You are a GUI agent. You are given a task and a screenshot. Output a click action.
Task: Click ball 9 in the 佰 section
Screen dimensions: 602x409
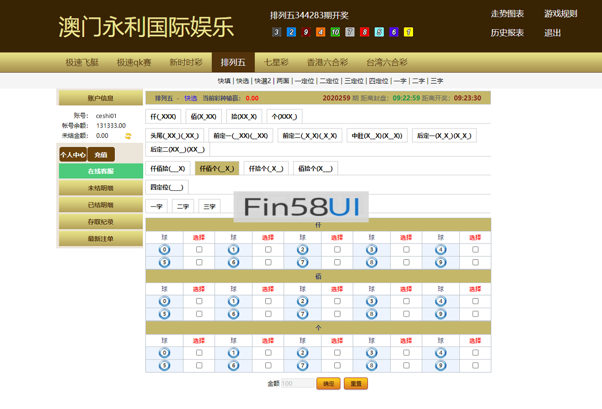point(440,313)
